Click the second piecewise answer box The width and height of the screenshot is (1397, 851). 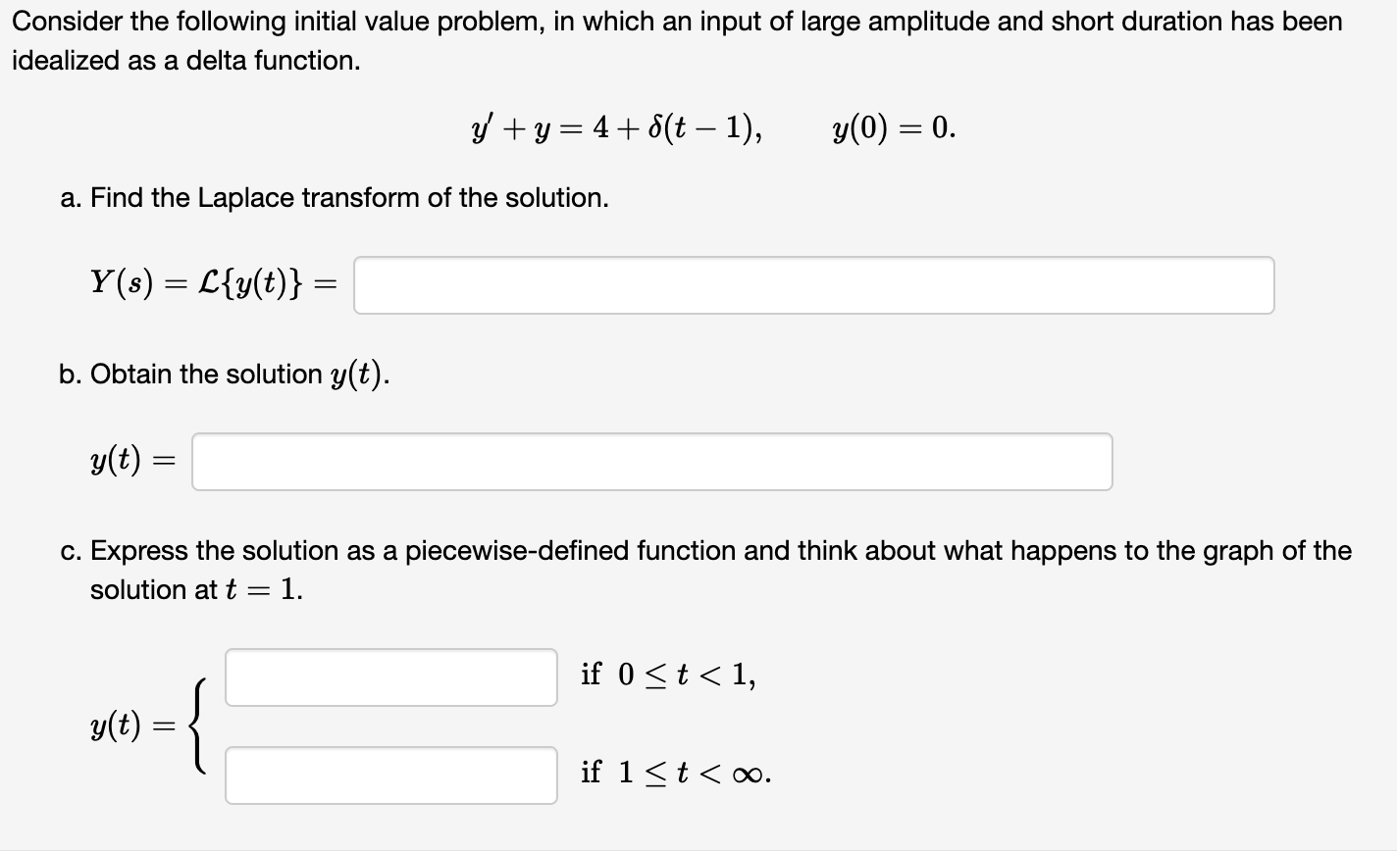point(390,776)
